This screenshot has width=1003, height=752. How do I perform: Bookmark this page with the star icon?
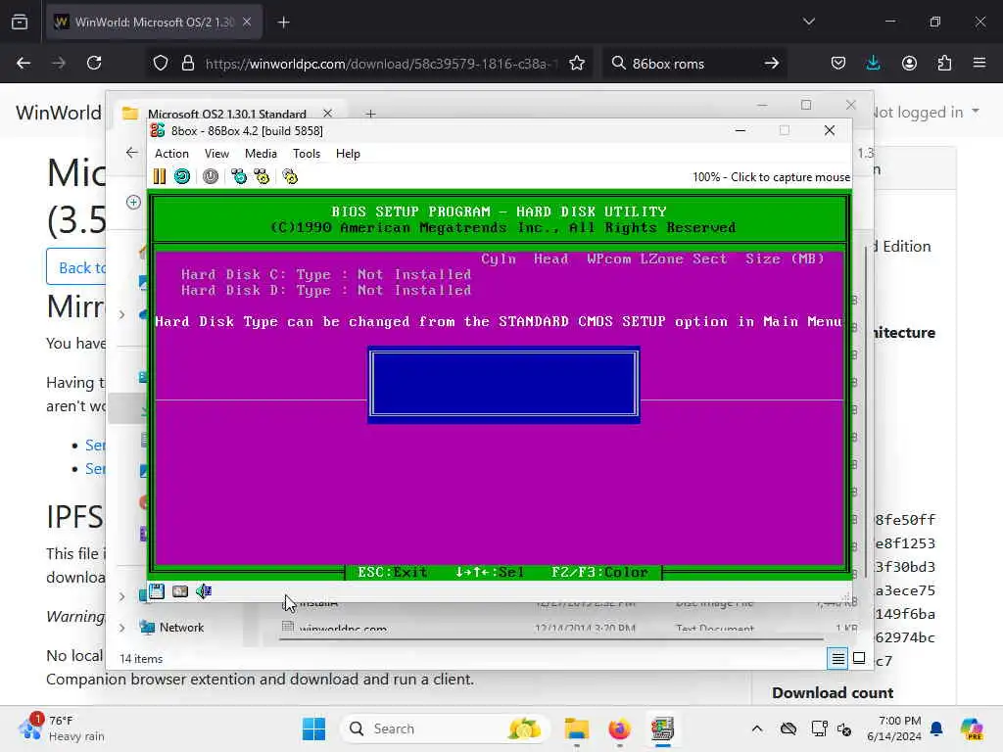pos(577,63)
